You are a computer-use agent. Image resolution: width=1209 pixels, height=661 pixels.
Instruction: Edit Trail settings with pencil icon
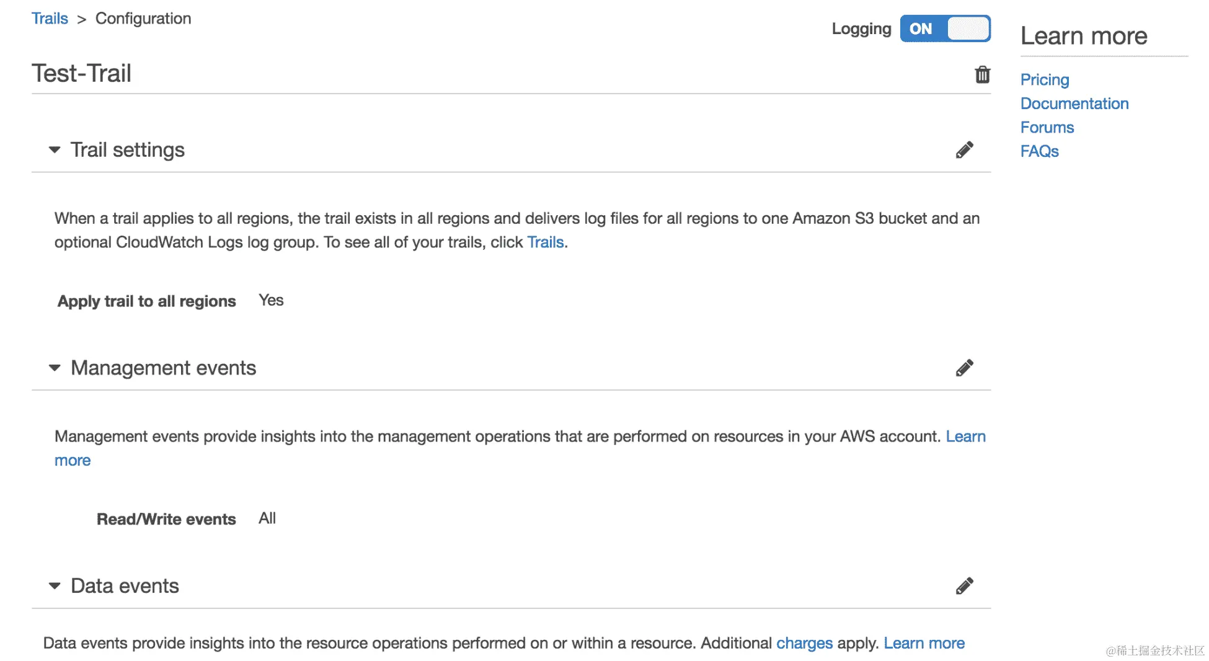click(x=964, y=150)
